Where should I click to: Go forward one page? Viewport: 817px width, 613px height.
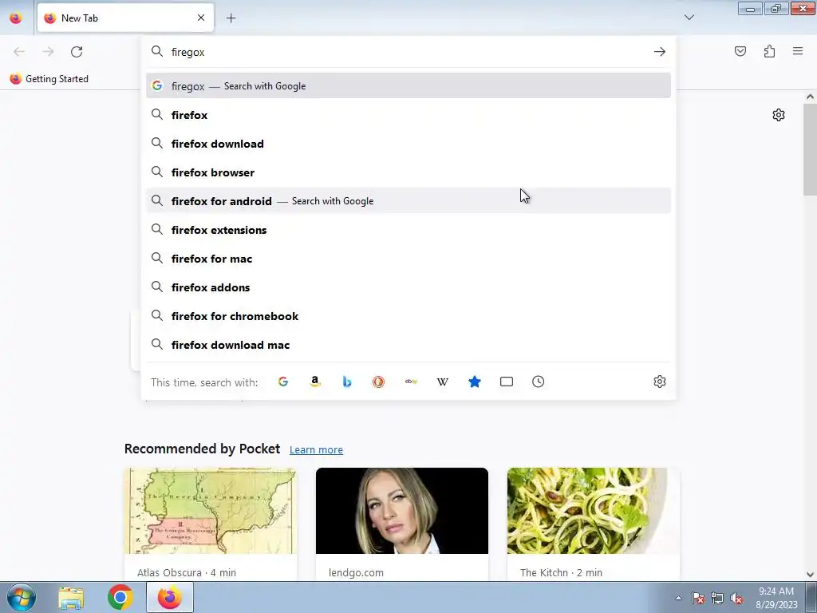pyautogui.click(x=48, y=52)
